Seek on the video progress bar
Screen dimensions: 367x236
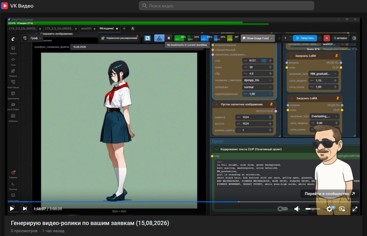183,202
